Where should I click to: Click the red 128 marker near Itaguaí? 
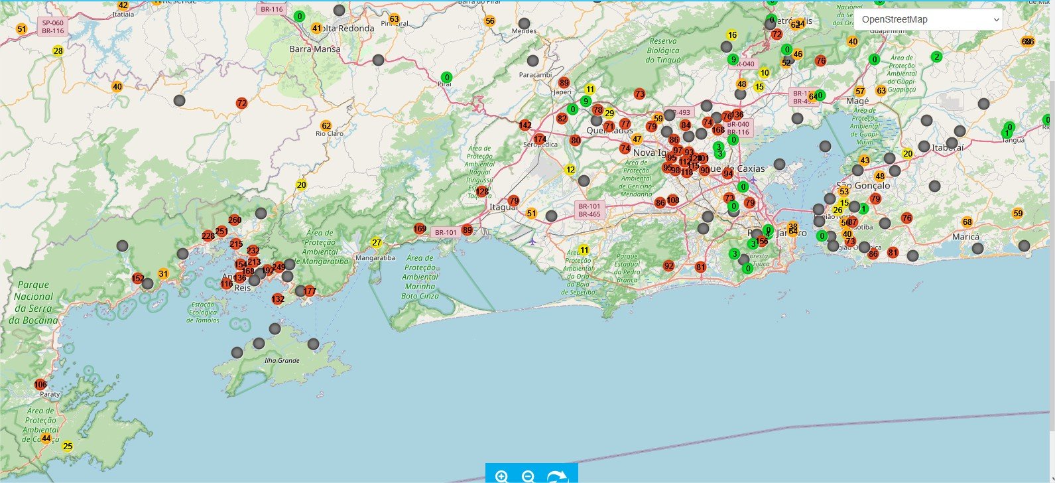click(x=483, y=192)
